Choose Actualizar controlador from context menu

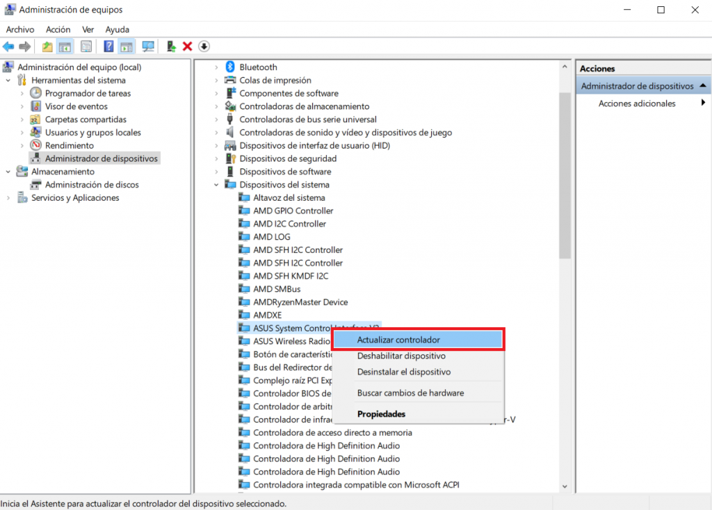coord(398,340)
